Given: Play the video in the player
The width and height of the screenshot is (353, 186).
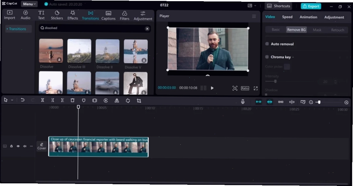Looking at the screenshot, I should (x=212, y=88).
